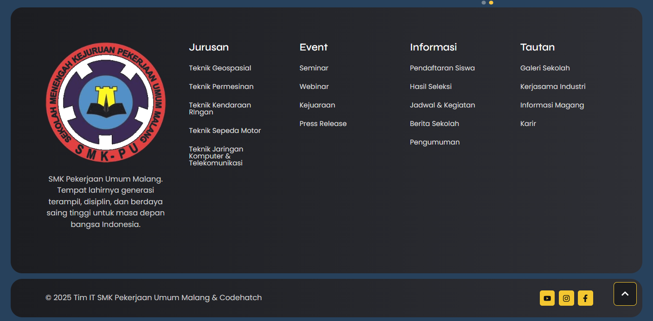Viewport: 653px width, 321px height.
Task: Open Teknik Jaringan Komputer & Telekomunikasi
Action: pyautogui.click(x=216, y=156)
